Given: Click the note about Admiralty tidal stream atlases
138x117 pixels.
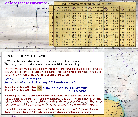Looking at the screenshot, I should pos(47,112).
